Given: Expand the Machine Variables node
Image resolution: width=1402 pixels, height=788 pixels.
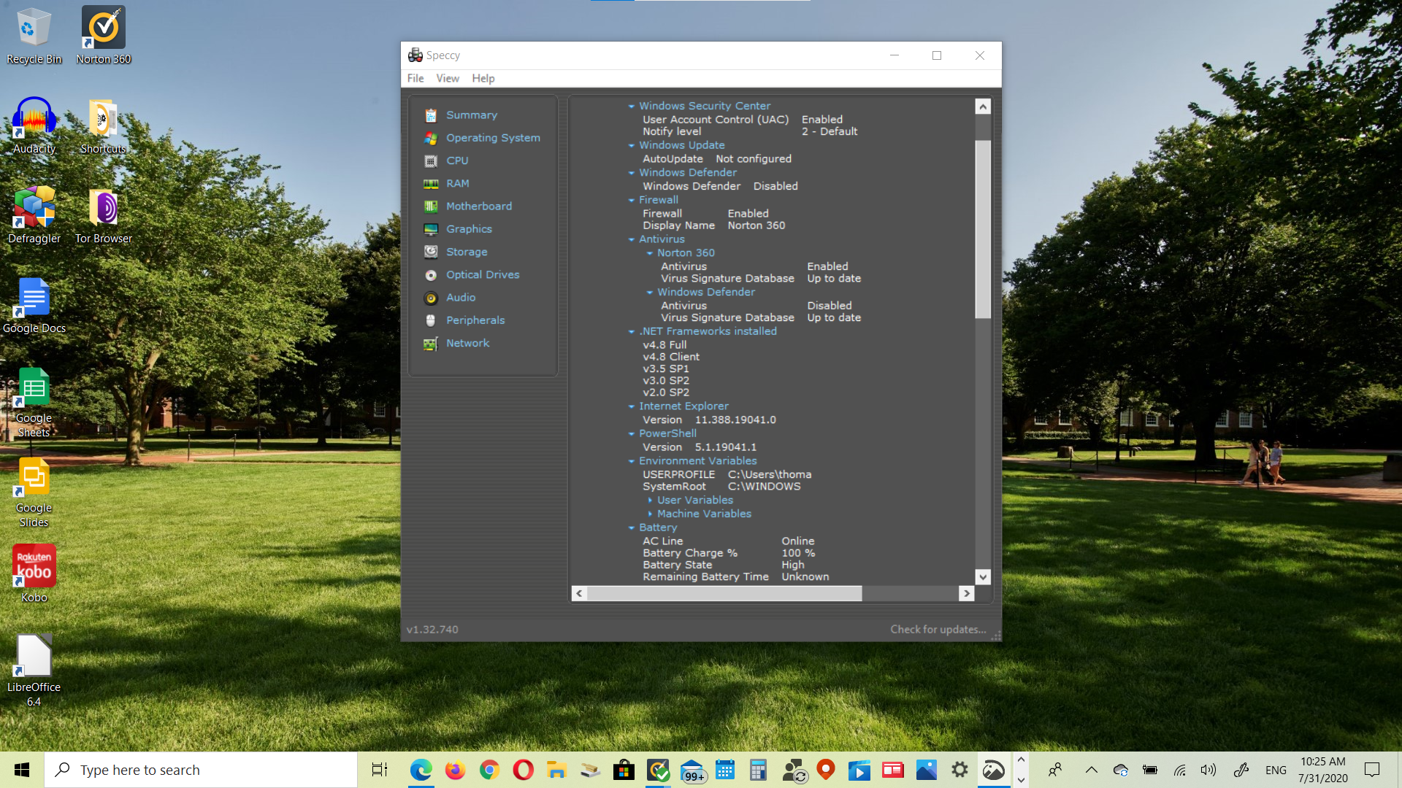Looking at the screenshot, I should 650,514.
